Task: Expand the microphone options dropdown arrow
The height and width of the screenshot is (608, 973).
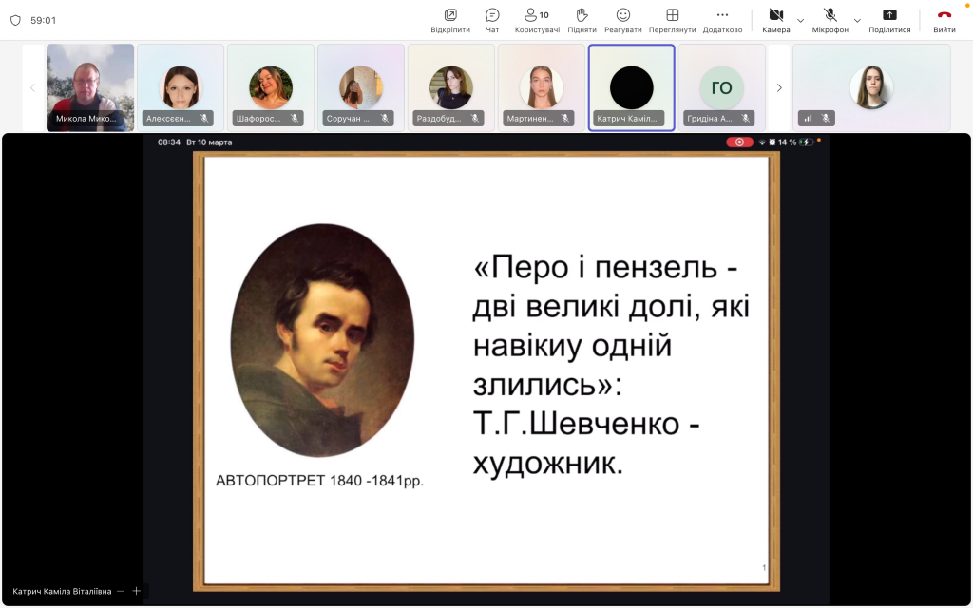Action: point(857,20)
